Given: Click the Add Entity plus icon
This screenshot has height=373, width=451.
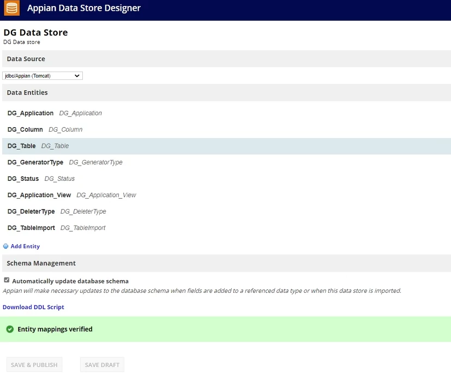Looking at the screenshot, I should 6,246.
